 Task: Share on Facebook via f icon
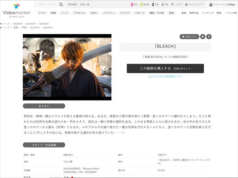209,37
